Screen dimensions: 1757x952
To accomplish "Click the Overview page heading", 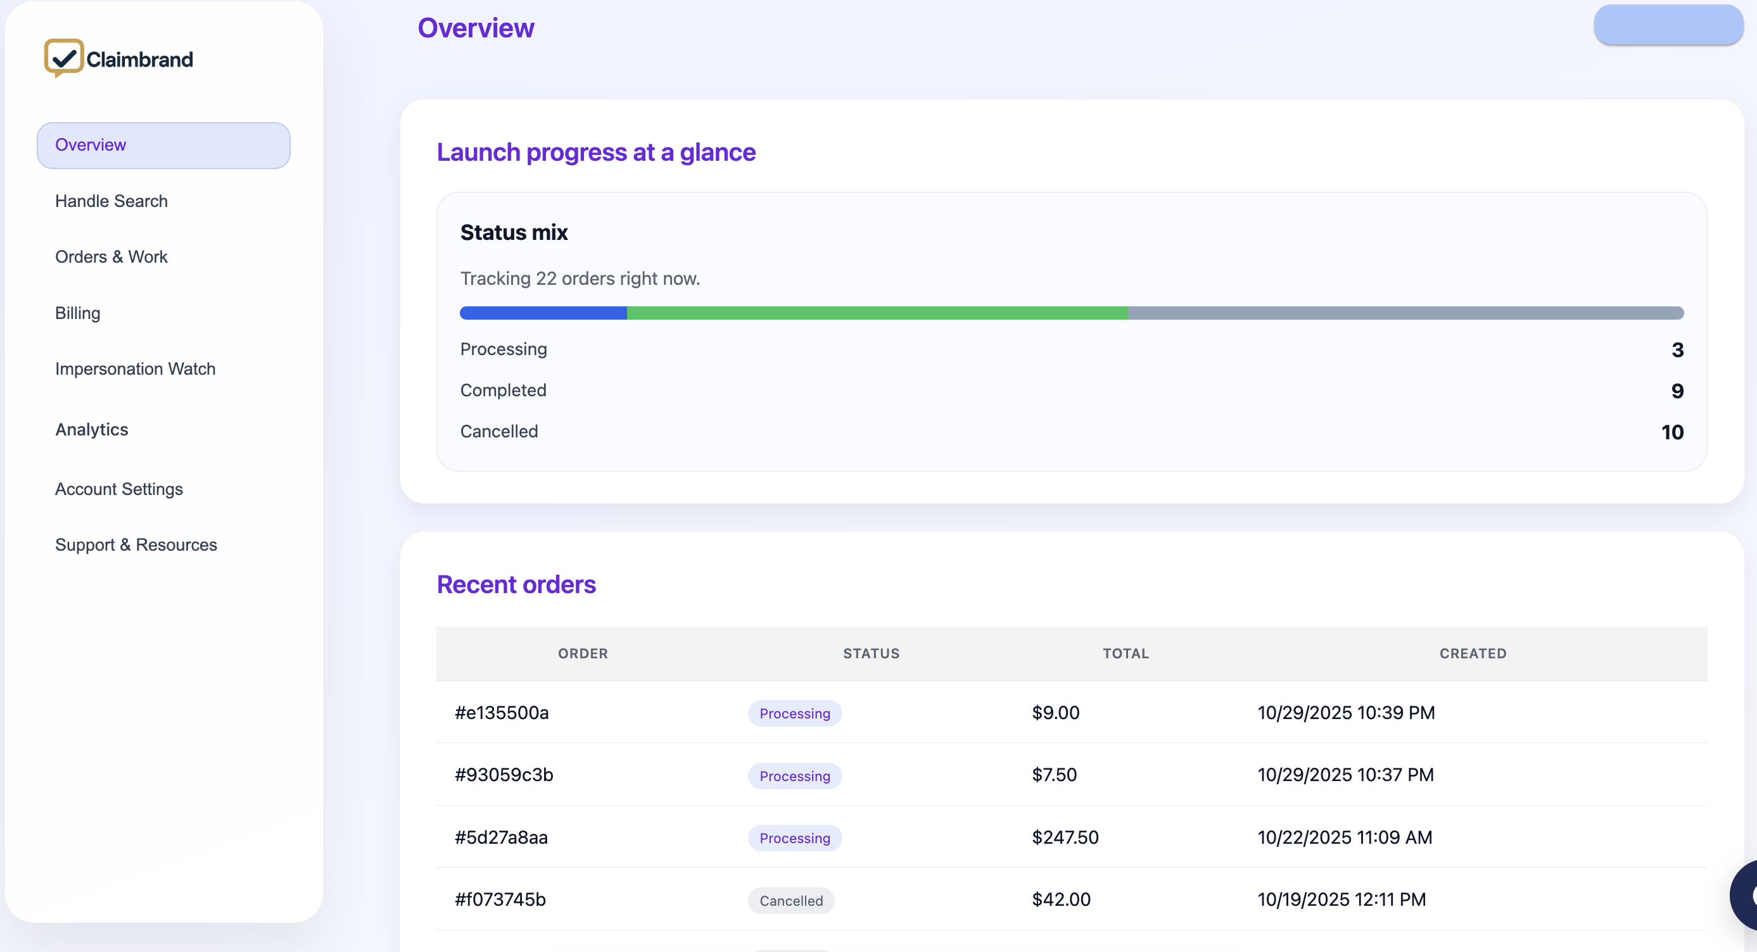I will tap(476, 28).
